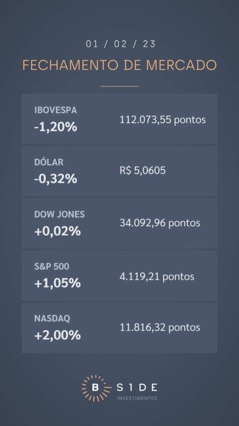Click the date 01 / 02 / 23

coord(121,44)
